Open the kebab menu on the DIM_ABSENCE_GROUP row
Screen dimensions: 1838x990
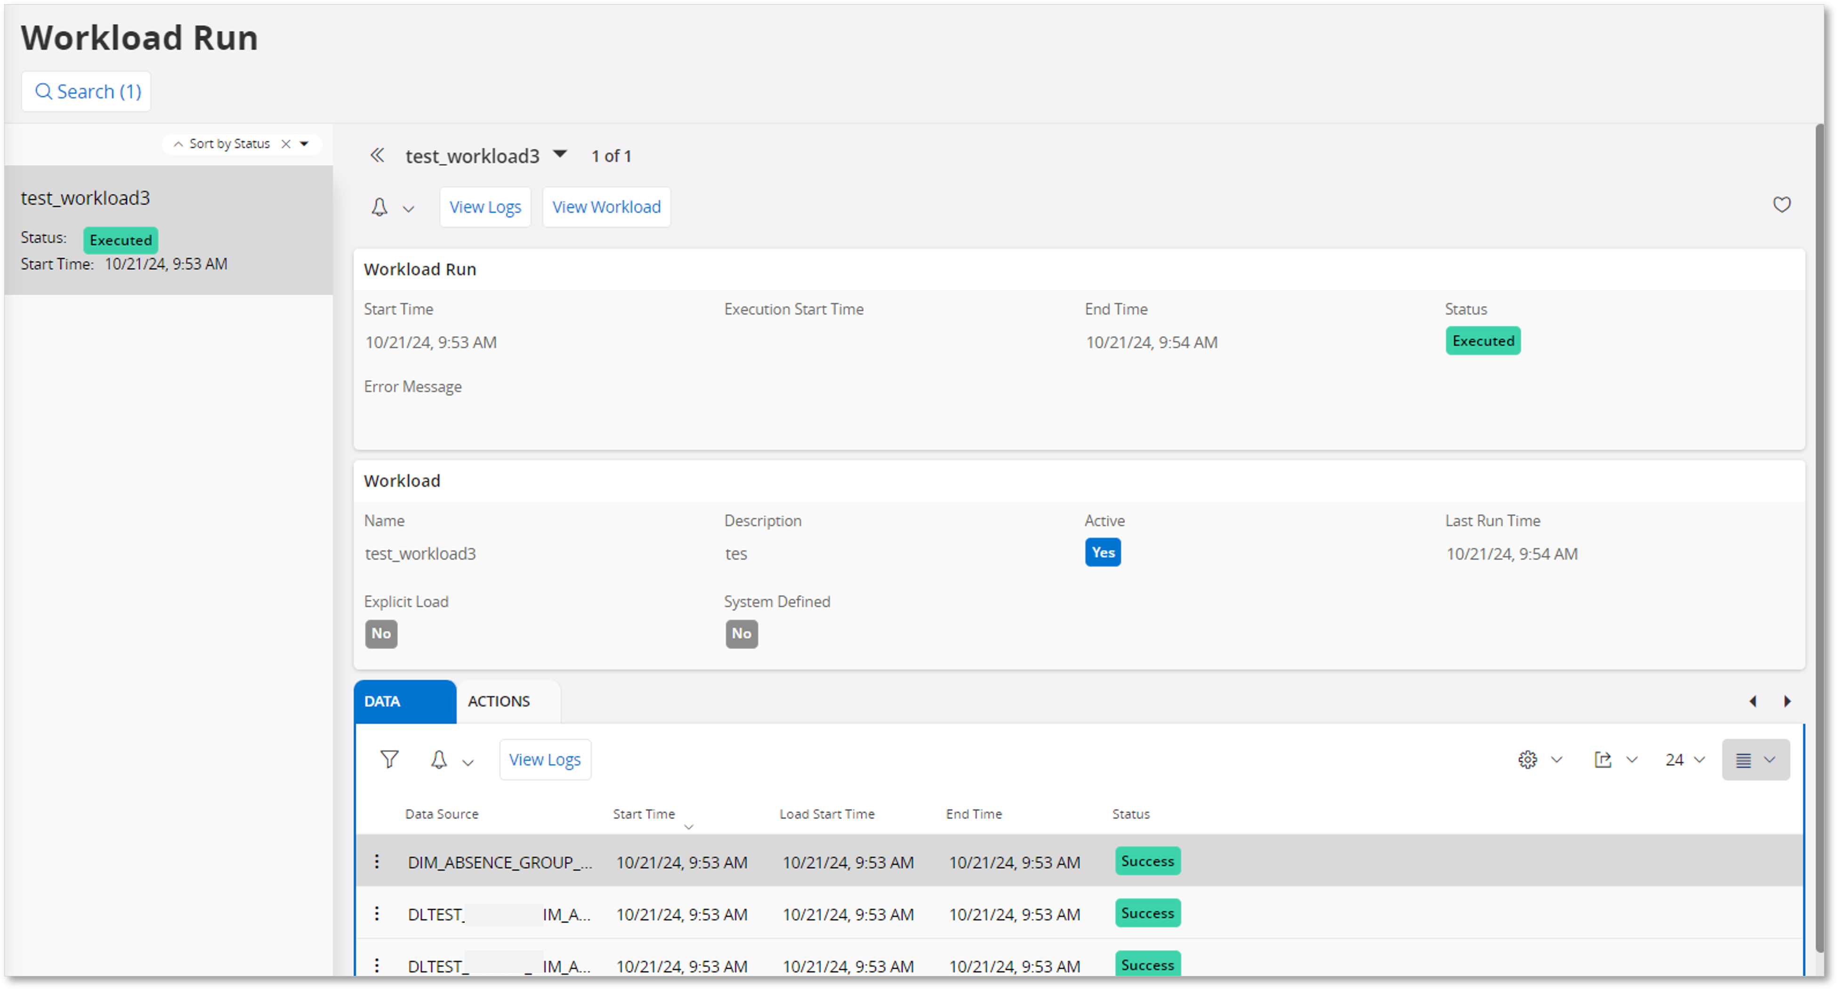pyautogui.click(x=377, y=861)
